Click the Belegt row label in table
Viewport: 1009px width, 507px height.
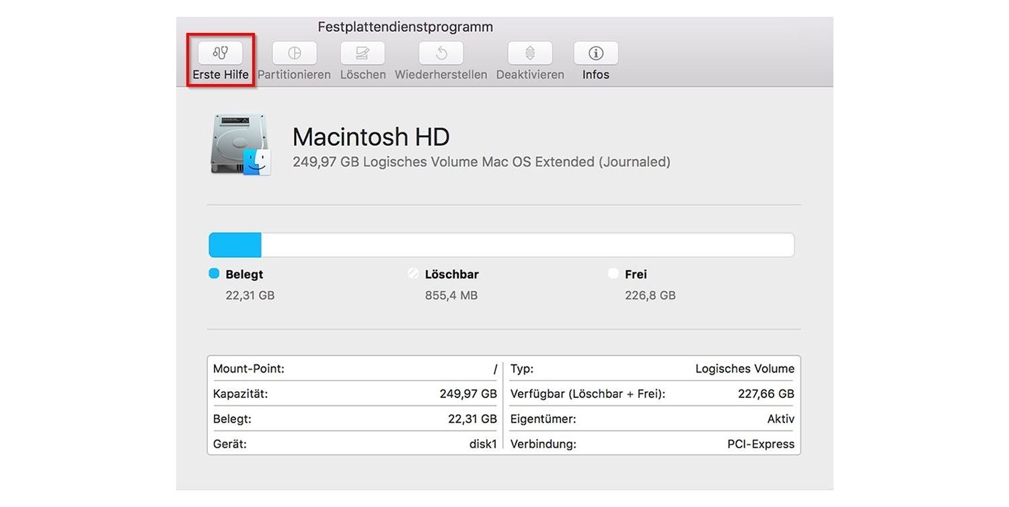tap(232, 419)
